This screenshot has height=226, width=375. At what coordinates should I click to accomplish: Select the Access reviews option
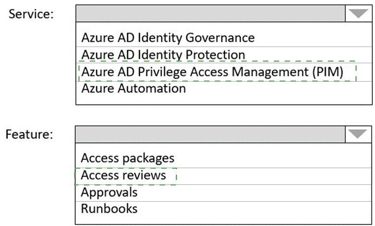(x=123, y=176)
